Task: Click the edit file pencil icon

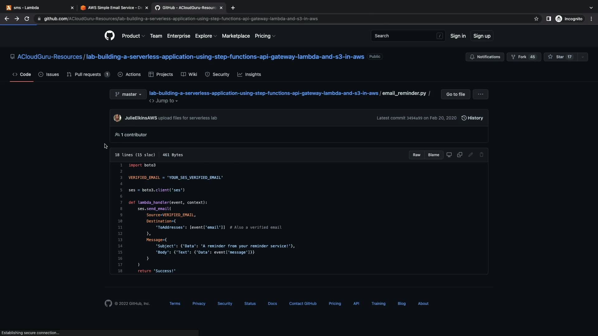Action: coord(470,155)
